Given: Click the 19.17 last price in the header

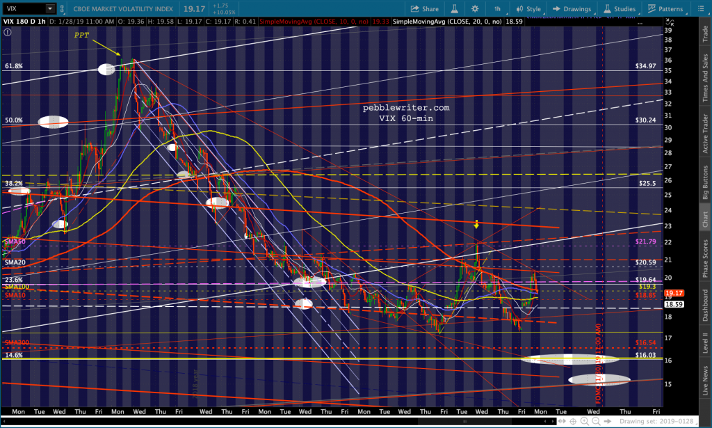Looking at the screenshot, I should coord(195,8).
